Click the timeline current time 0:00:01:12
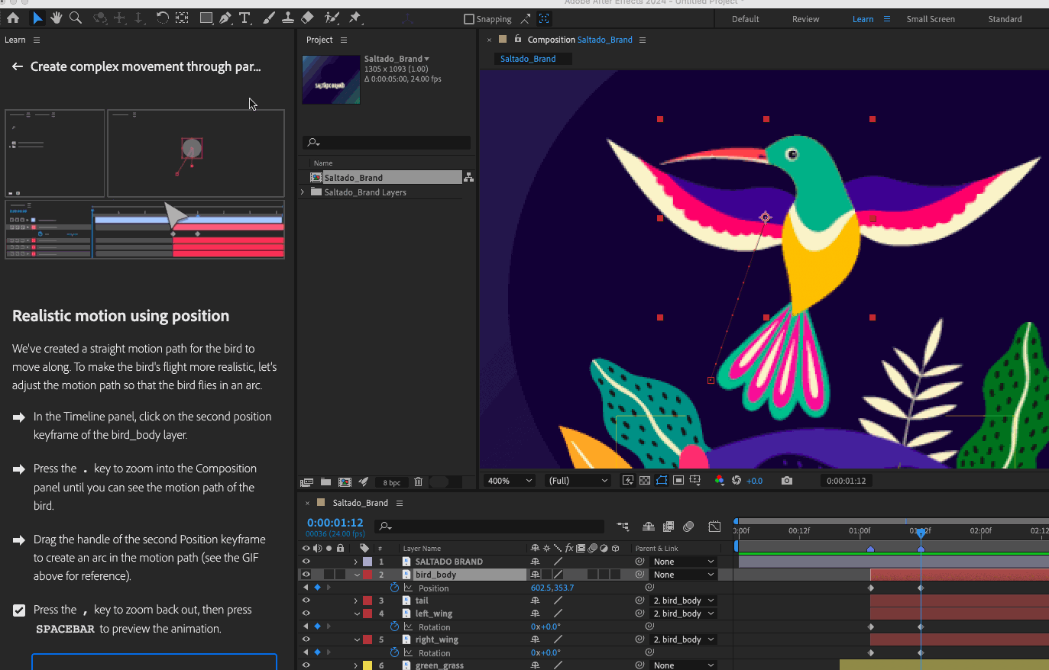The width and height of the screenshot is (1049, 670). tap(335, 523)
